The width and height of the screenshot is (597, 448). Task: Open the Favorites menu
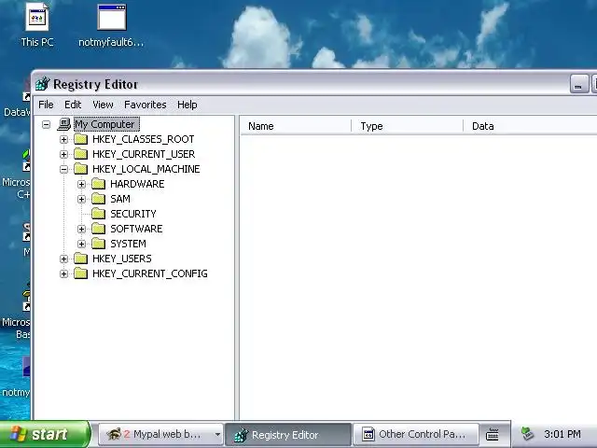(x=146, y=105)
